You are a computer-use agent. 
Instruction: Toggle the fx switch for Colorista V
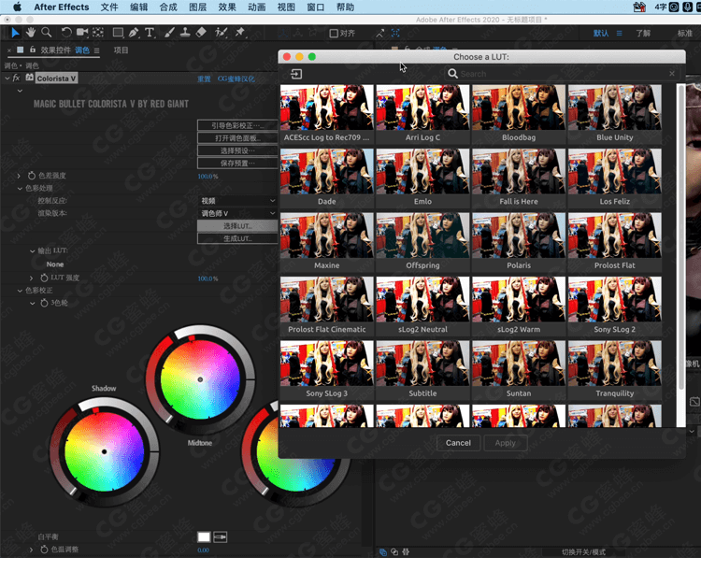[x=16, y=78]
